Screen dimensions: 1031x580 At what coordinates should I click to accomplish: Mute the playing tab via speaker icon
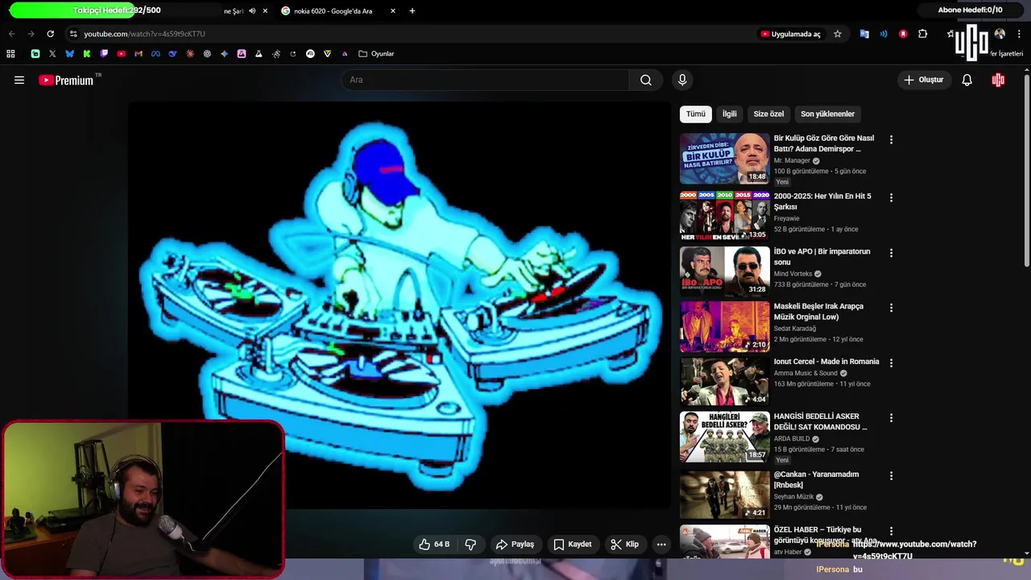click(x=252, y=11)
